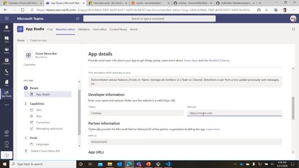Open the Manifest Schema link
Image resolution: width=299 pixels, height=168 pixels.
219,60
